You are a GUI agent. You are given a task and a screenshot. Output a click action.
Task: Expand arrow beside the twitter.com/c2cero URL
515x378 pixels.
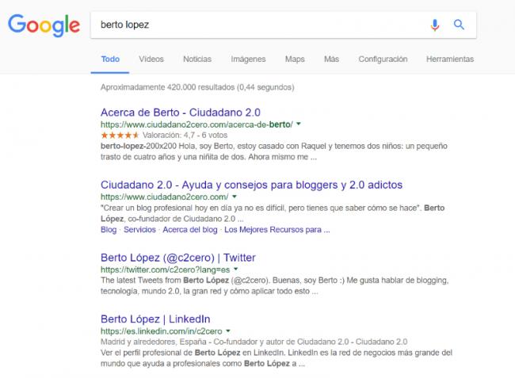[235, 270]
